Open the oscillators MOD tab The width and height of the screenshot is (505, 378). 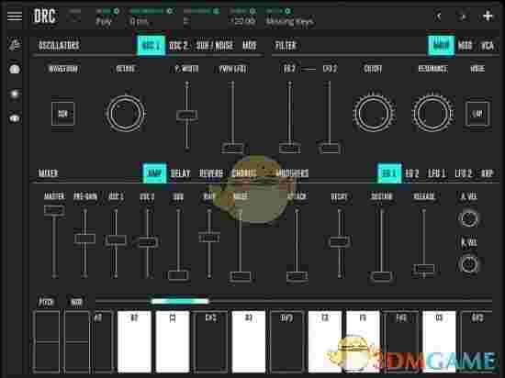pos(249,45)
